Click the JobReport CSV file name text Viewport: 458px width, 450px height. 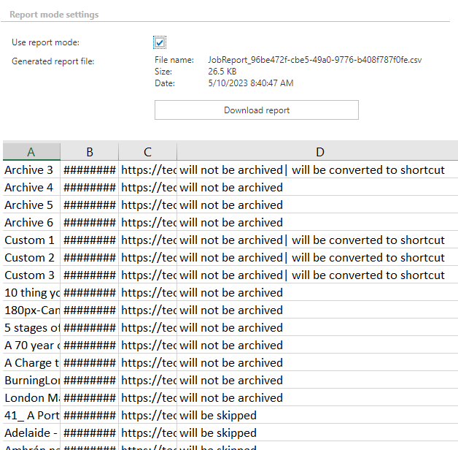(x=314, y=60)
